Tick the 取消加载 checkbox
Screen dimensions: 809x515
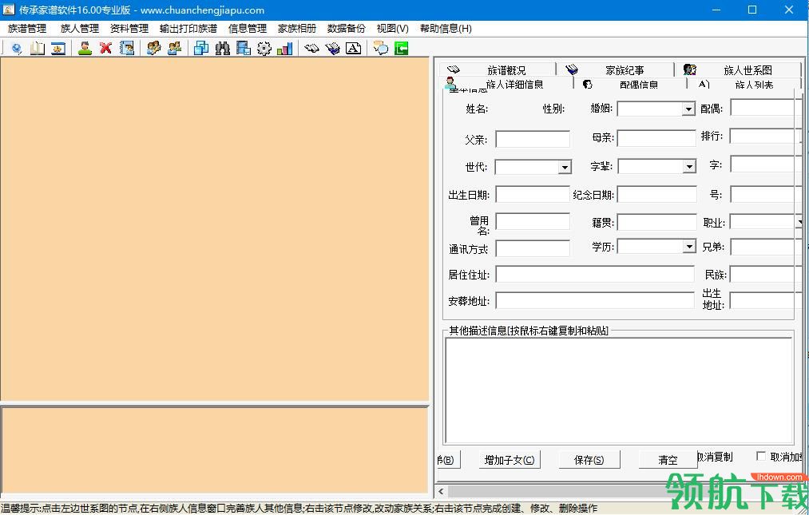coord(760,456)
